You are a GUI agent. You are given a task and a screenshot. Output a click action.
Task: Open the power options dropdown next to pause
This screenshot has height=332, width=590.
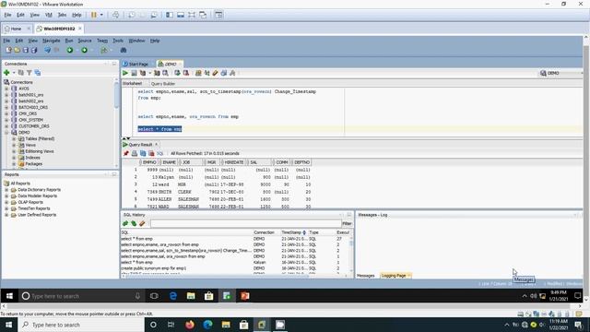101,15
